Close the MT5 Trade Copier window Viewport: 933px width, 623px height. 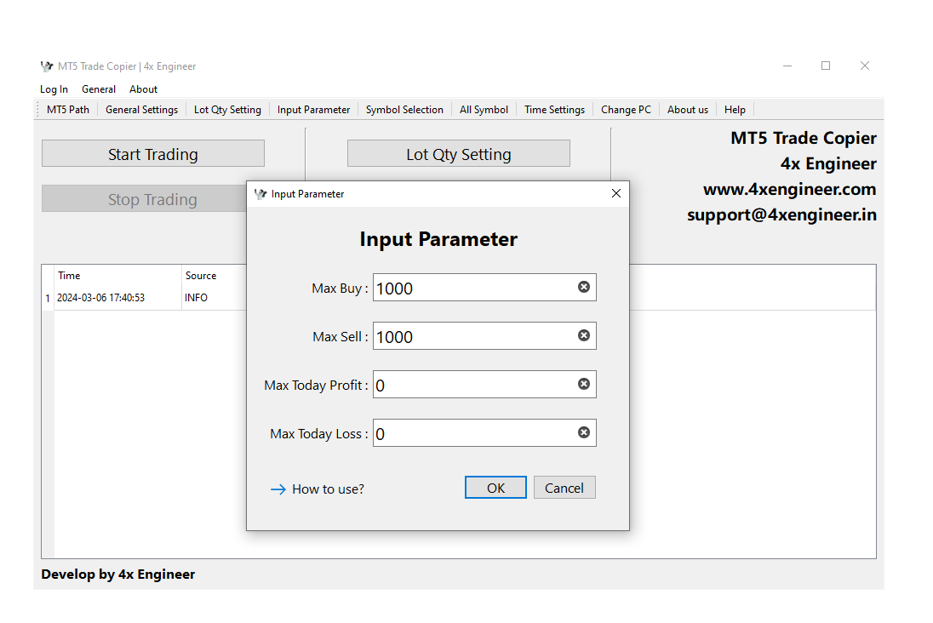865,66
